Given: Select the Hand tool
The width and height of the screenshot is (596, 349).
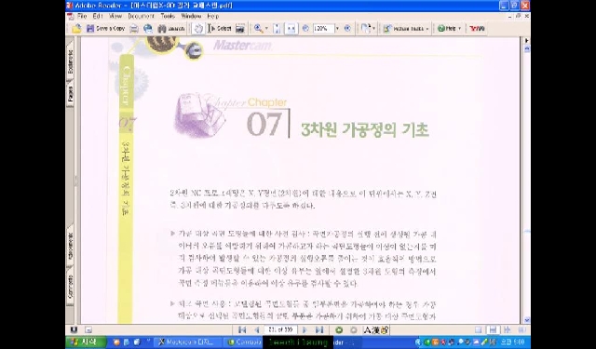Looking at the screenshot, I should [198, 29].
